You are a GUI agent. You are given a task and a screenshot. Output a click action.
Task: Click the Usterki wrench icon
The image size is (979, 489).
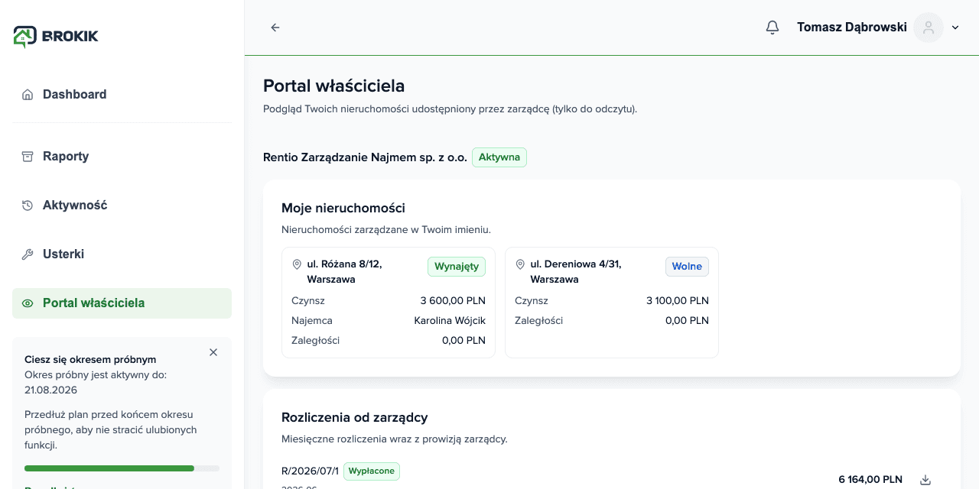28,254
